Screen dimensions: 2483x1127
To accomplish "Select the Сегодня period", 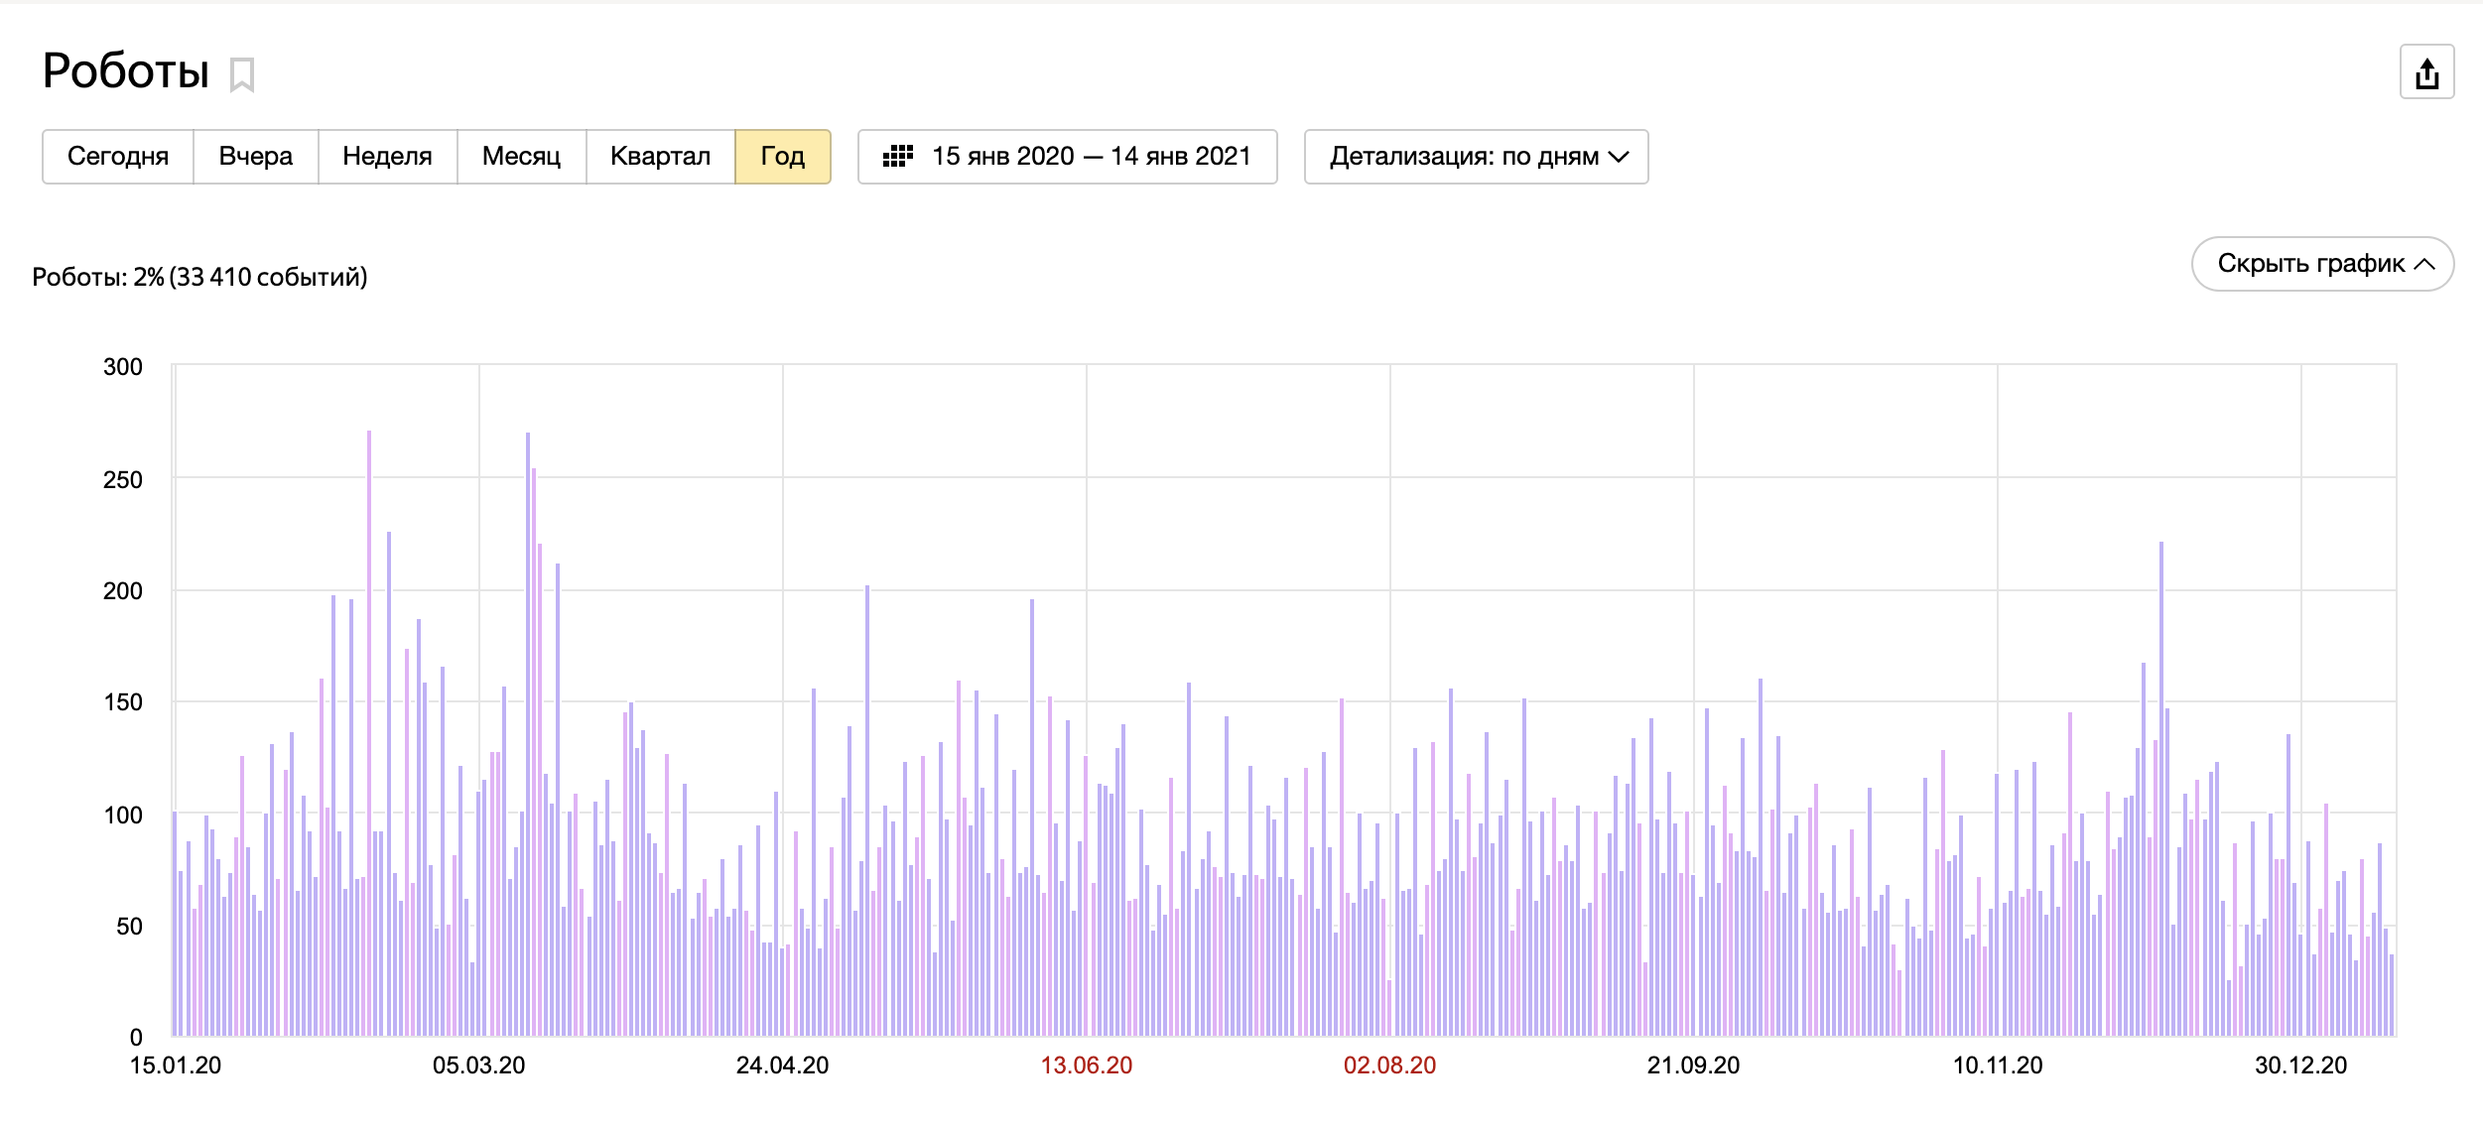I will pos(118,157).
